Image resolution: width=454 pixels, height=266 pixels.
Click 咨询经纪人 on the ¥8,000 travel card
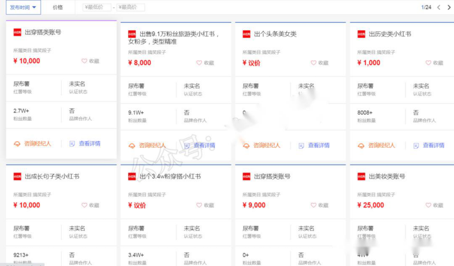coord(152,145)
